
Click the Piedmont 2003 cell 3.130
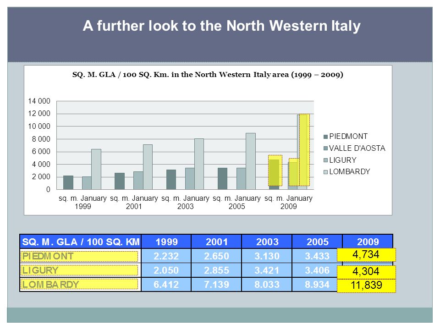[x=267, y=256]
